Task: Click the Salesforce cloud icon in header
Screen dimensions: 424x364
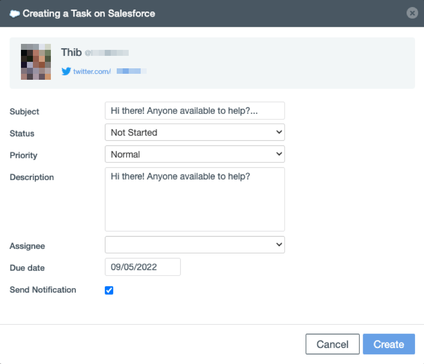Action: (14, 13)
